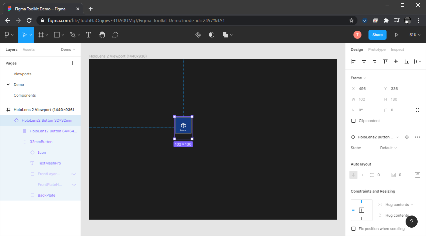The image size is (426, 236).
Task: Open component more options (three dots)
Action: tap(418, 137)
